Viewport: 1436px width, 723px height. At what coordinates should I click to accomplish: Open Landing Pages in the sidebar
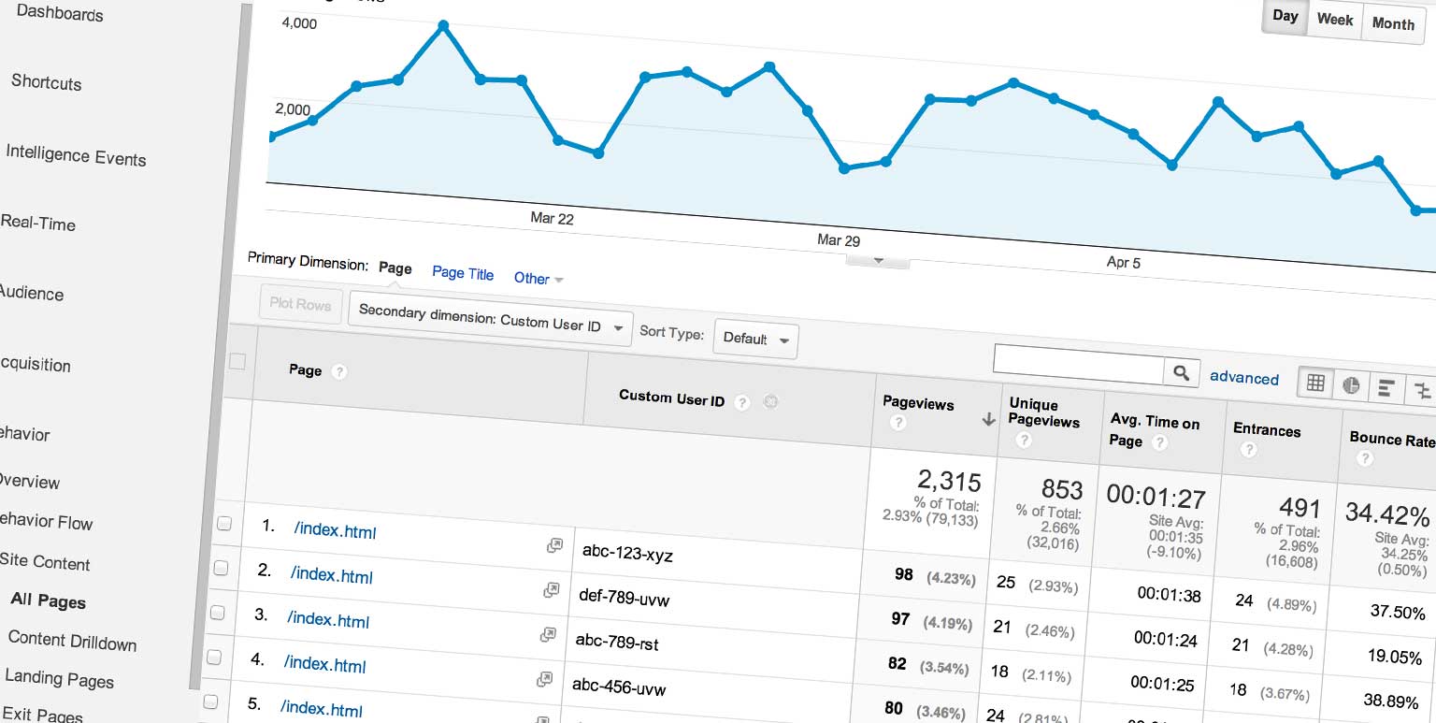pos(59,679)
